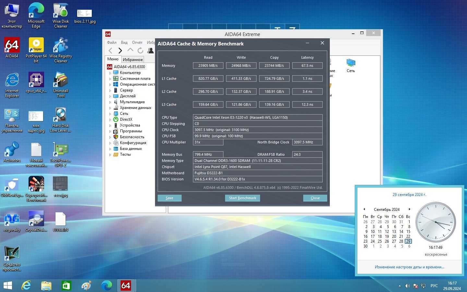Select the База данных item in the tree
Screen dimensions: 467x292
pyautogui.click(x=131, y=149)
